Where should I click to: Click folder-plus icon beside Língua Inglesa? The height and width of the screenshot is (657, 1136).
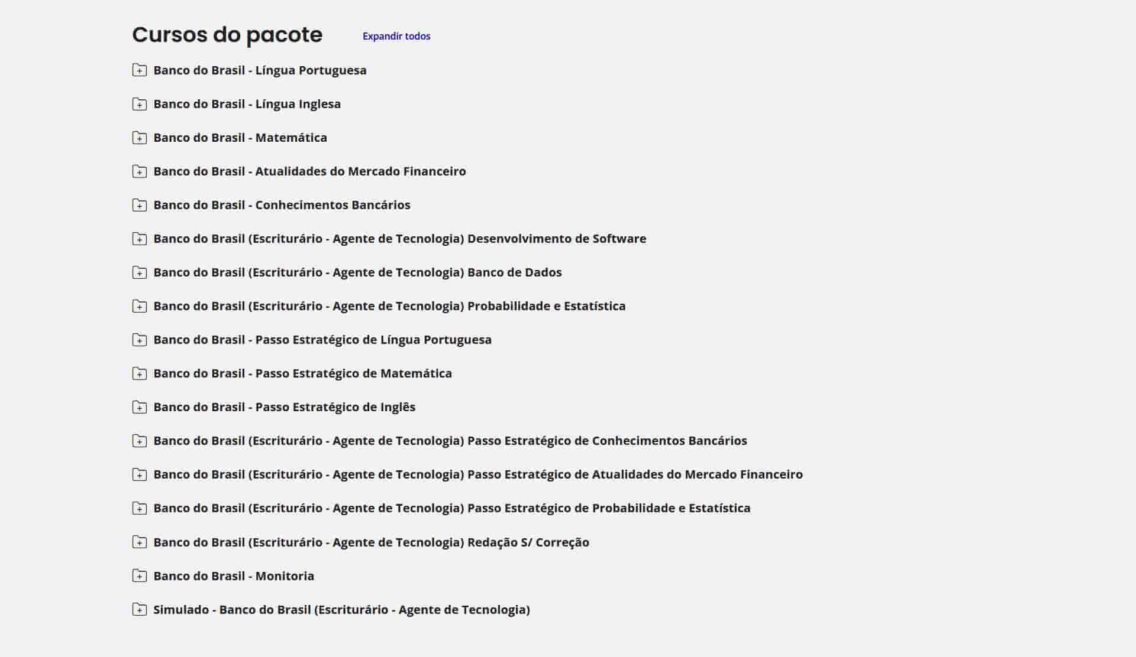pos(139,104)
